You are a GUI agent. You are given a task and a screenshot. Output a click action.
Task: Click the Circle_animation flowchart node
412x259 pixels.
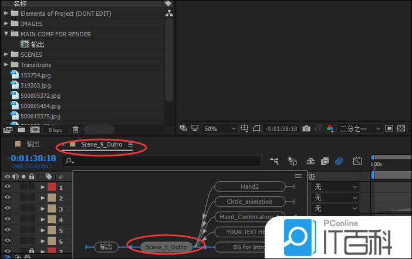(250, 202)
